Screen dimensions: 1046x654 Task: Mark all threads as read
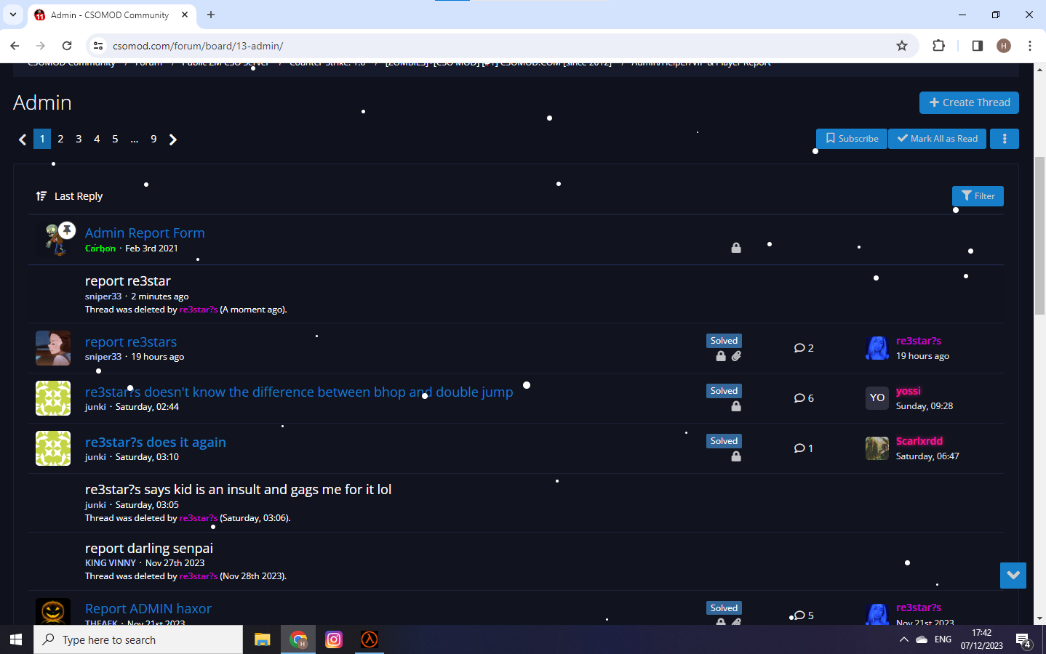pos(937,139)
